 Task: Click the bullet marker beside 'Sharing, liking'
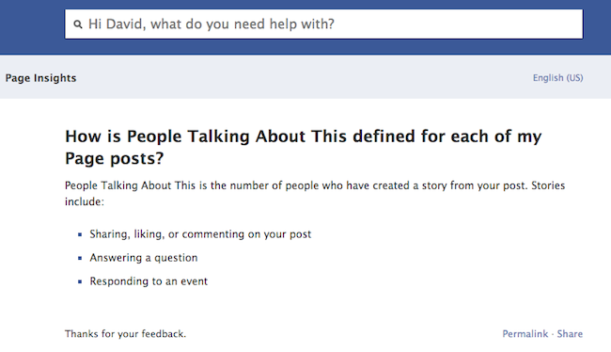pos(80,235)
